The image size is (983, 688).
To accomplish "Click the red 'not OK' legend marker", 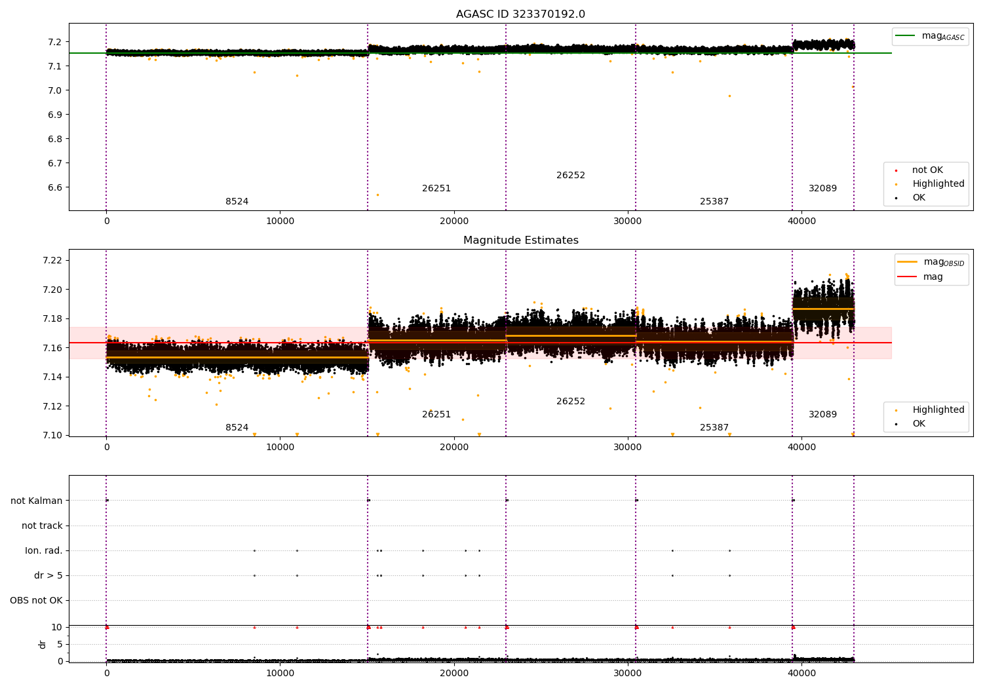I will point(896,170).
